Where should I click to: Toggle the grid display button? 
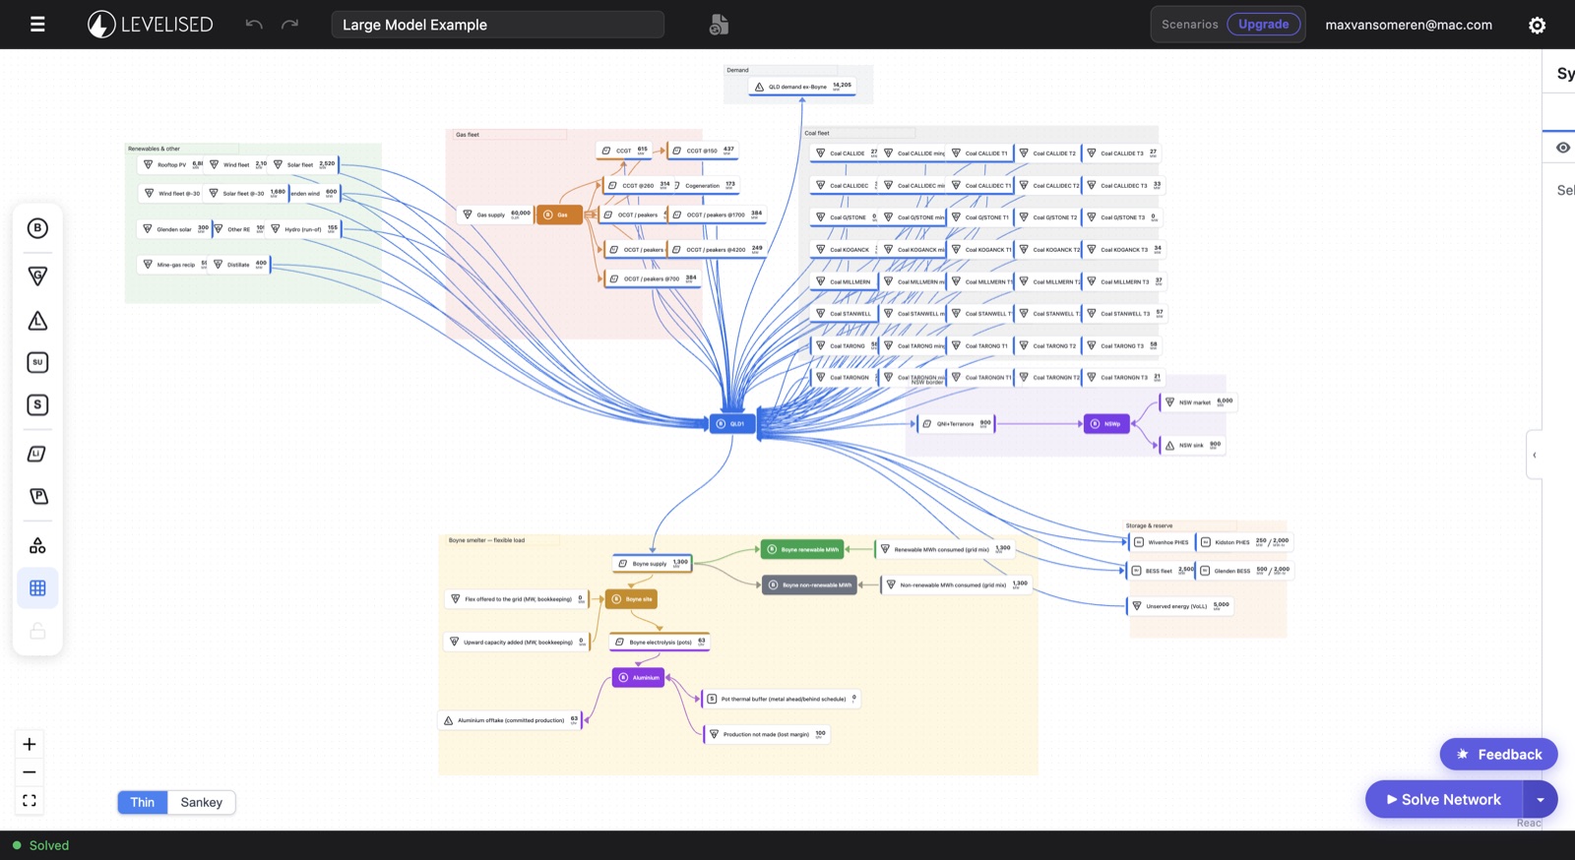click(37, 588)
